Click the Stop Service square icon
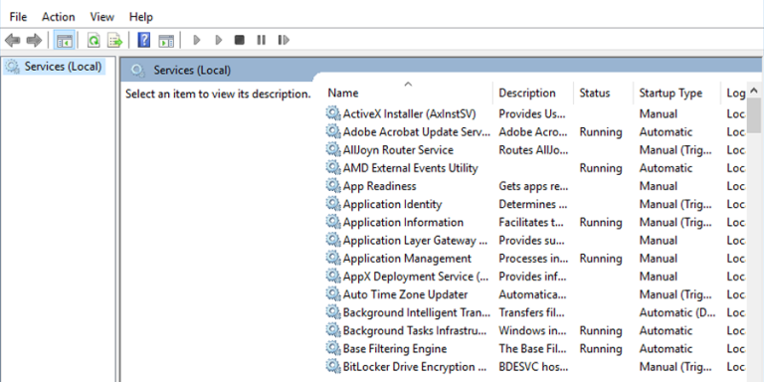 (239, 40)
